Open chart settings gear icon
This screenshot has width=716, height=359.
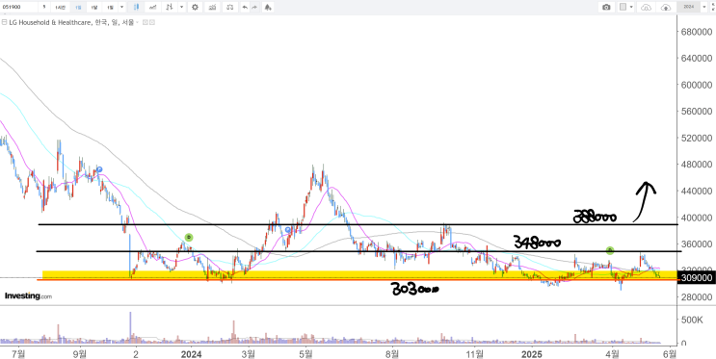click(195, 7)
